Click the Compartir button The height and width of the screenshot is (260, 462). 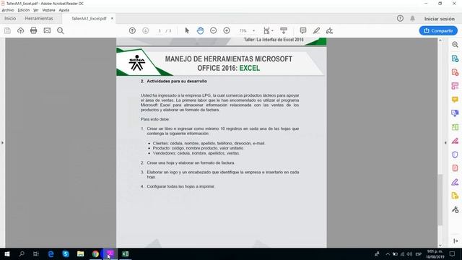click(438, 30)
